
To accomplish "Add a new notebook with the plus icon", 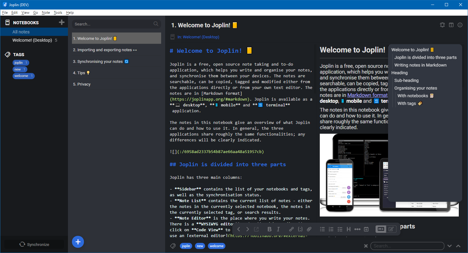I will pos(61,22).
